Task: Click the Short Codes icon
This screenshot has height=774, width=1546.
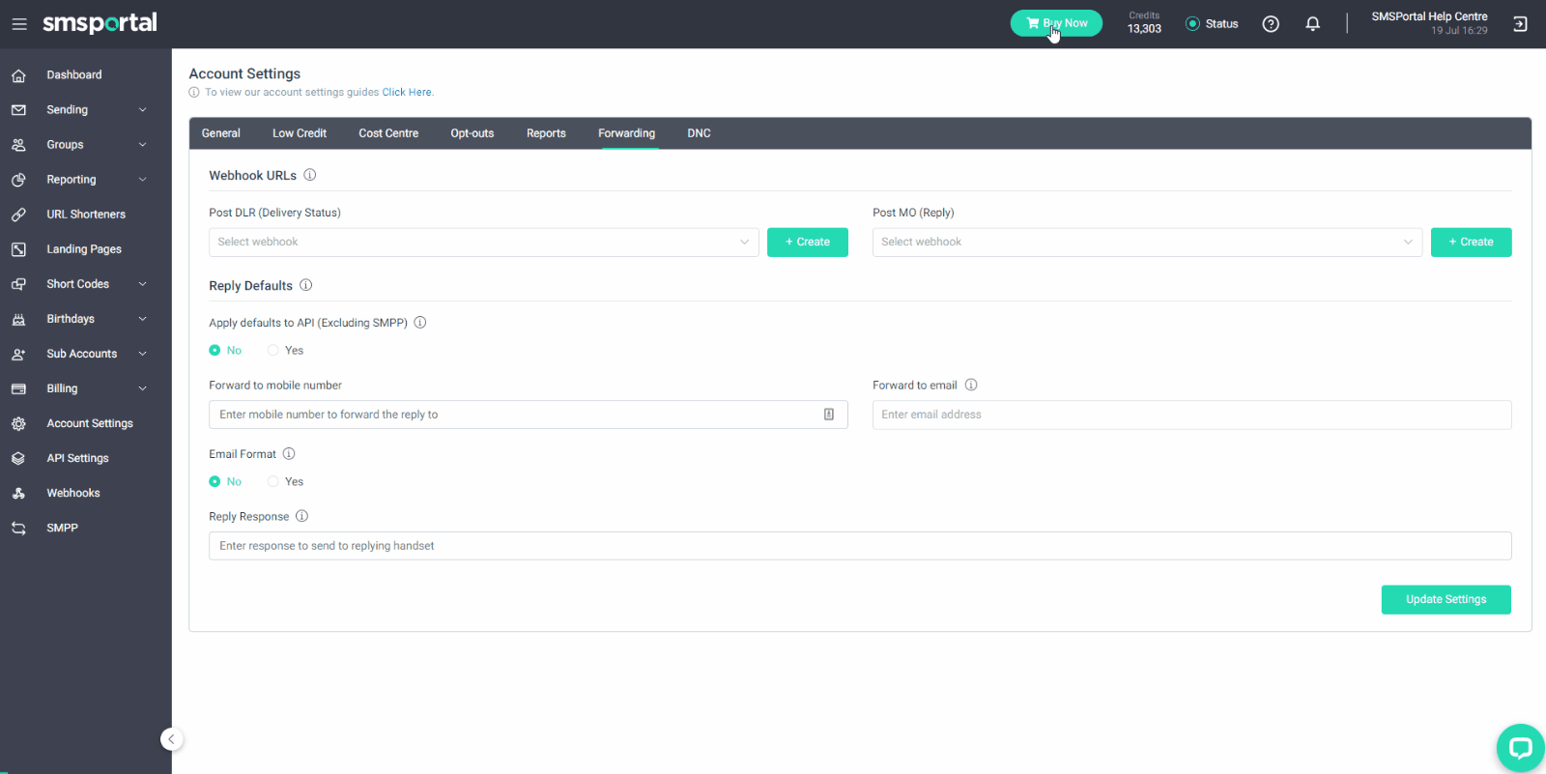Action: [x=18, y=284]
